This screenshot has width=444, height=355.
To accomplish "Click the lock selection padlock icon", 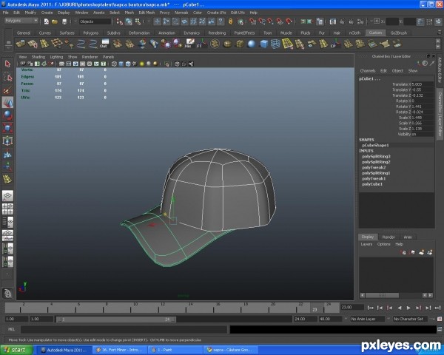I will pos(231,21).
